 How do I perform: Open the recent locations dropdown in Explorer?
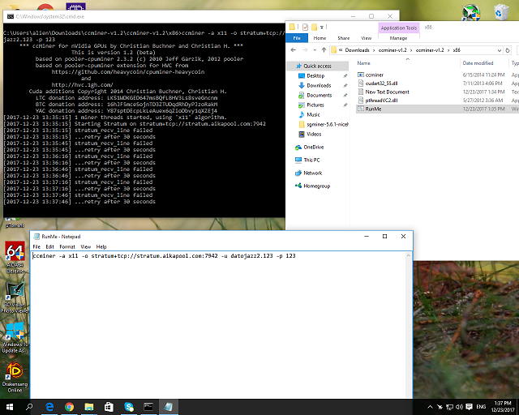(315, 50)
